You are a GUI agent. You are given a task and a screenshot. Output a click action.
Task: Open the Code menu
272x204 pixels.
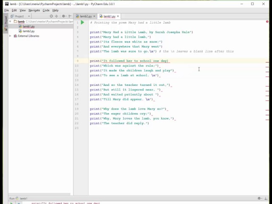(46, 10)
